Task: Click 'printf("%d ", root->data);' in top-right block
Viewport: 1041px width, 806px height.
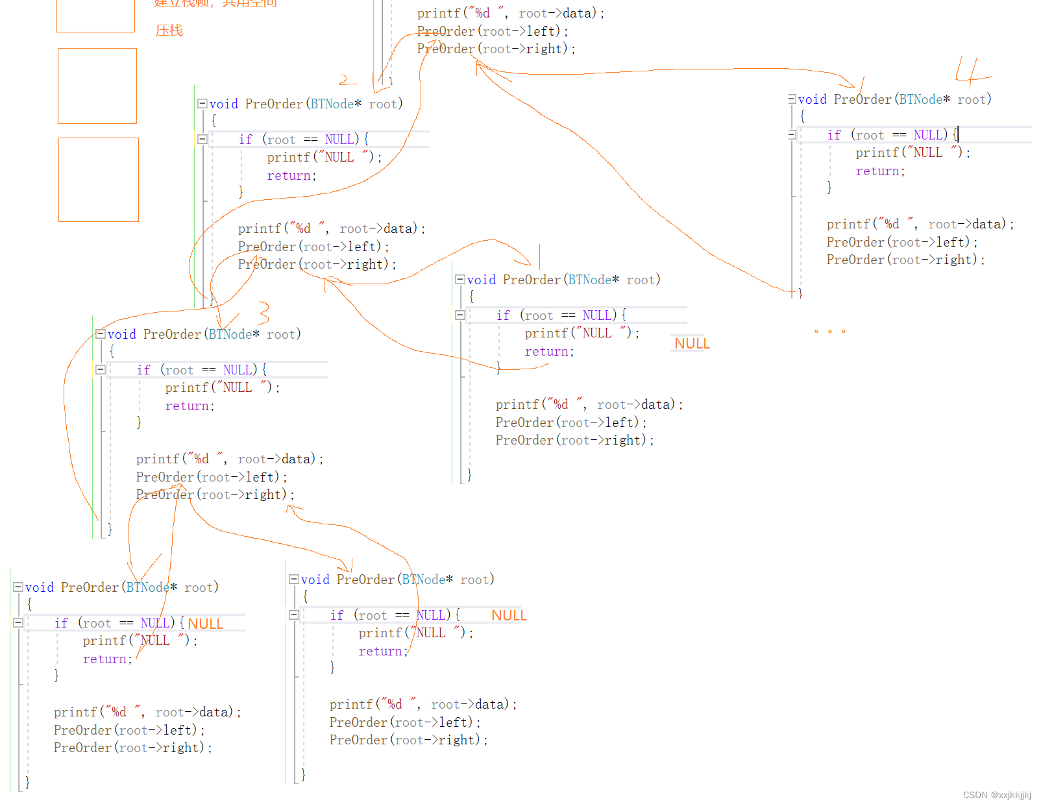Action: click(x=920, y=224)
